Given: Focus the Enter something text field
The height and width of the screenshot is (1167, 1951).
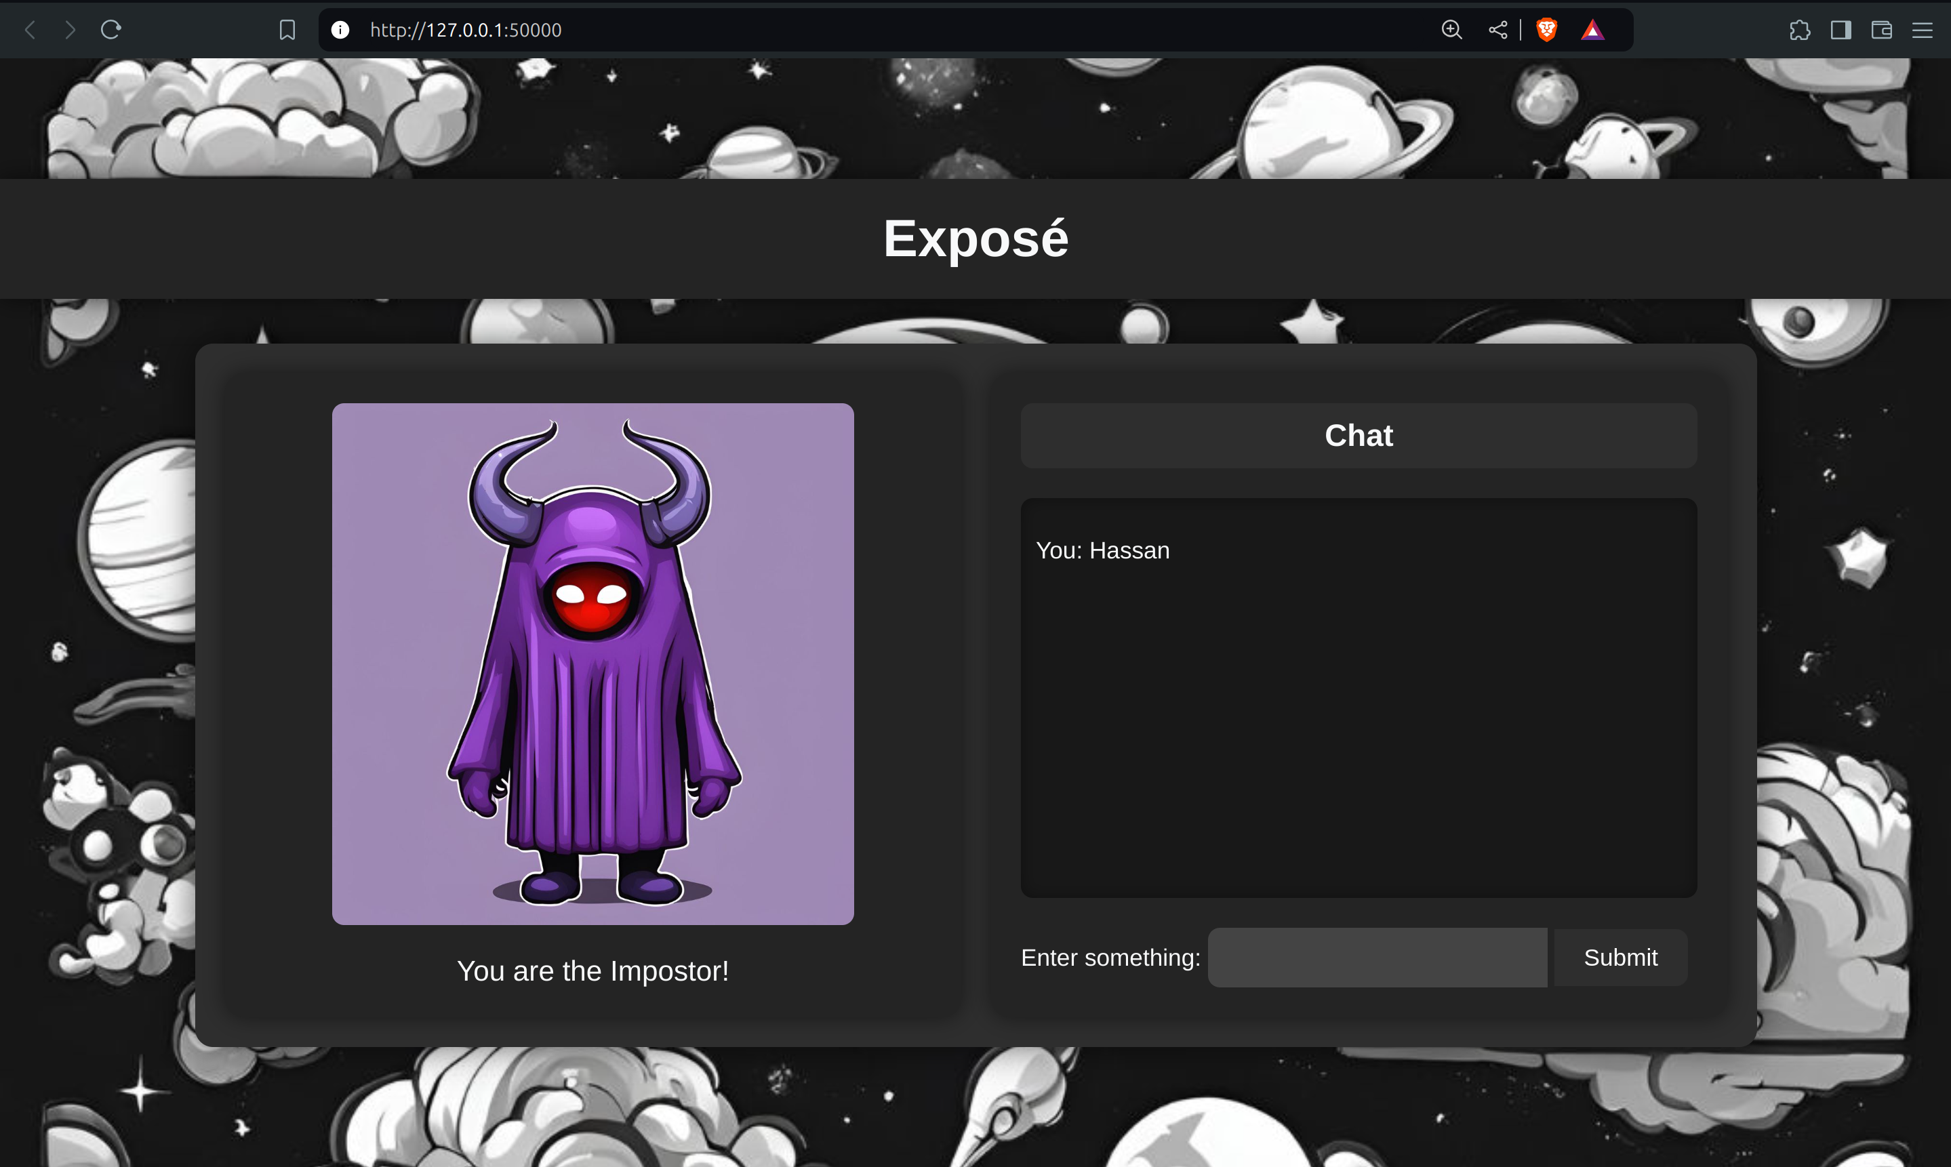Looking at the screenshot, I should (1376, 957).
